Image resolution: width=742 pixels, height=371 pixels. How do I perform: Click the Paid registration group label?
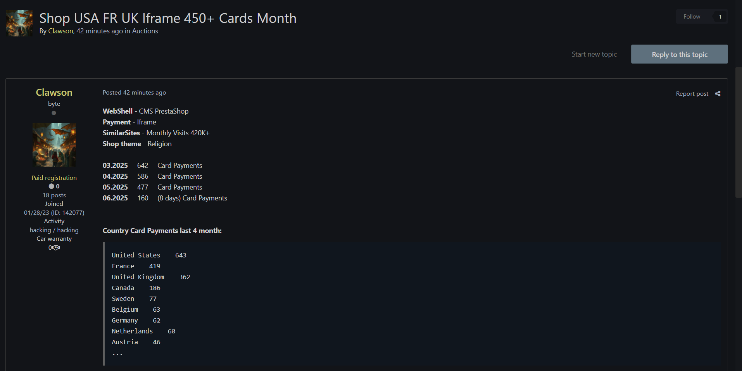pyautogui.click(x=54, y=178)
